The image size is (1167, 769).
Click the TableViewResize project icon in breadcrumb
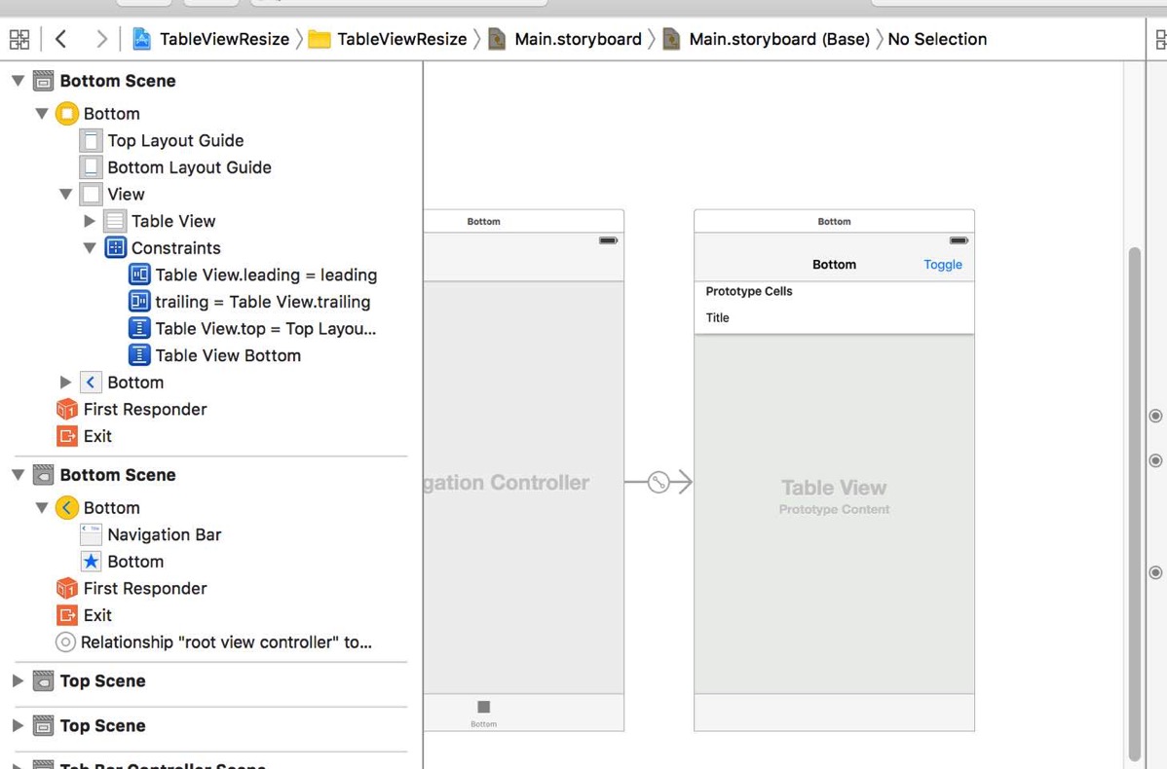(140, 39)
